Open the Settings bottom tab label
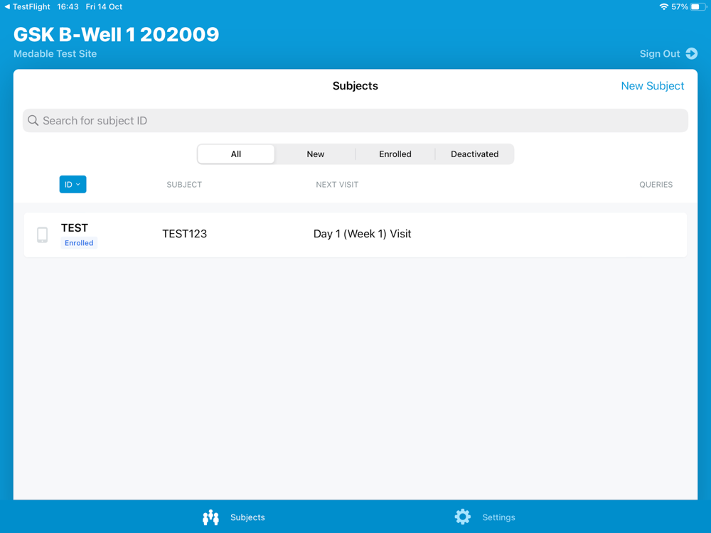 coord(499,517)
